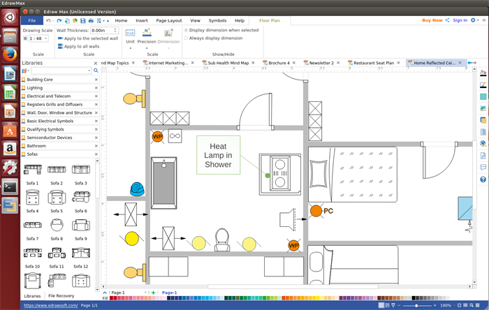Open Firefox from the Ubuntu dock
This screenshot has width=489, height=310.
(x=10, y=54)
